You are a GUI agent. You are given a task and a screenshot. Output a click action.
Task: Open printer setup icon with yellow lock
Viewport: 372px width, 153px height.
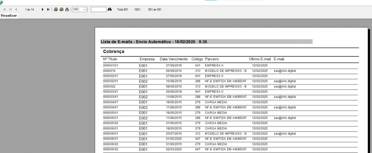coord(61,9)
